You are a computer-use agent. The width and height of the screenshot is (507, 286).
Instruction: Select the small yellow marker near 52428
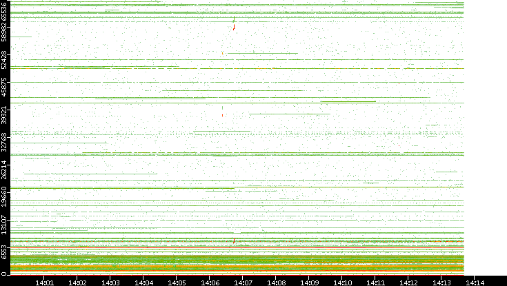[223, 53]
